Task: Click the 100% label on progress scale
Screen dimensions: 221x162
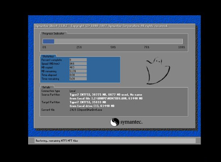Action: (x=181, y=48)
